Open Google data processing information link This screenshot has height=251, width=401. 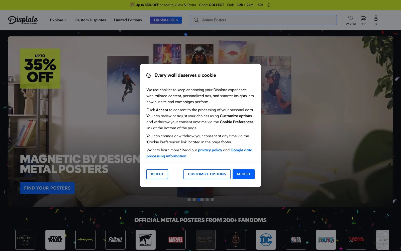click(x=199, y=153)
